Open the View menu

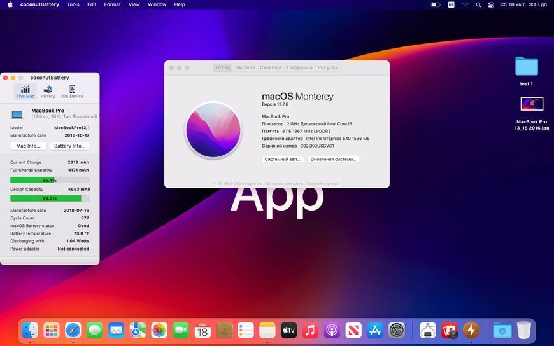point(134,4)
